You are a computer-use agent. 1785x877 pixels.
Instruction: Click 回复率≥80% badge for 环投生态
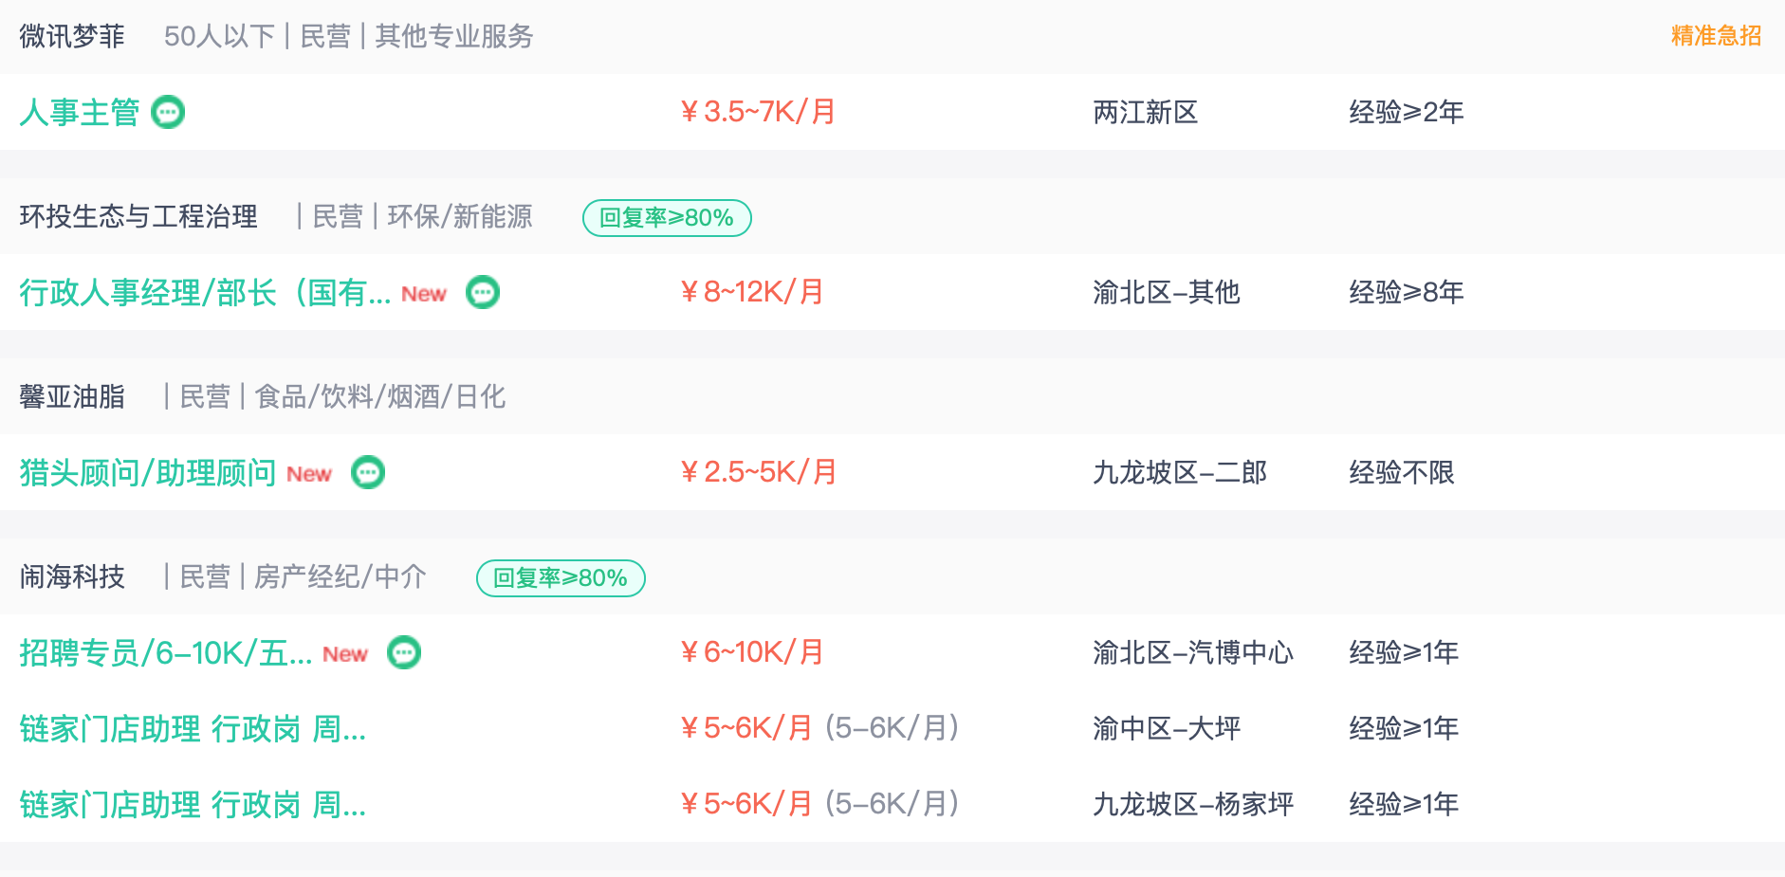click(667, 218)
